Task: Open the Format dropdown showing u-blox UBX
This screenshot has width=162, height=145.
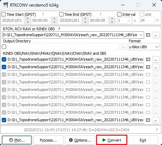Action: coord(144,47)
